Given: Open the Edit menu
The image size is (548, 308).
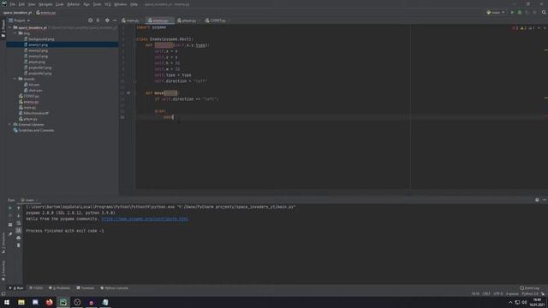Looking at the screenshot, I should point(21,4).
